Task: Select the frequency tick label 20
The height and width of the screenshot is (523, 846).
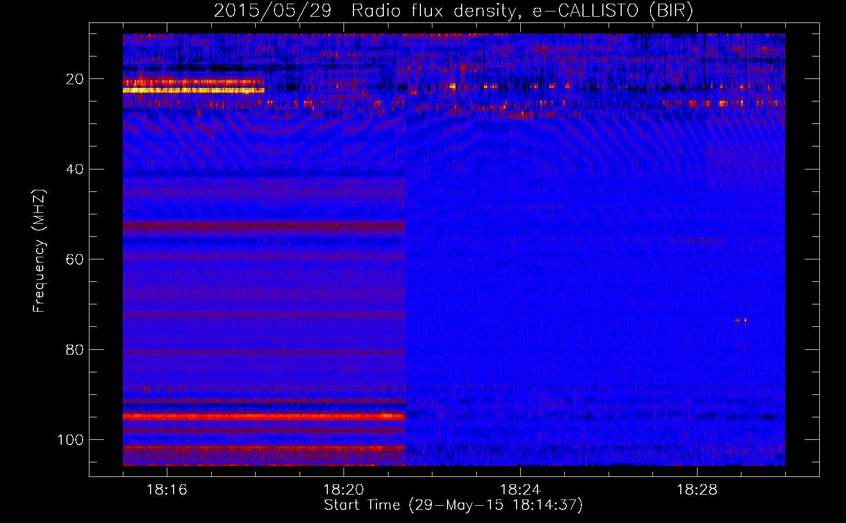Action: tap(75, 79)
